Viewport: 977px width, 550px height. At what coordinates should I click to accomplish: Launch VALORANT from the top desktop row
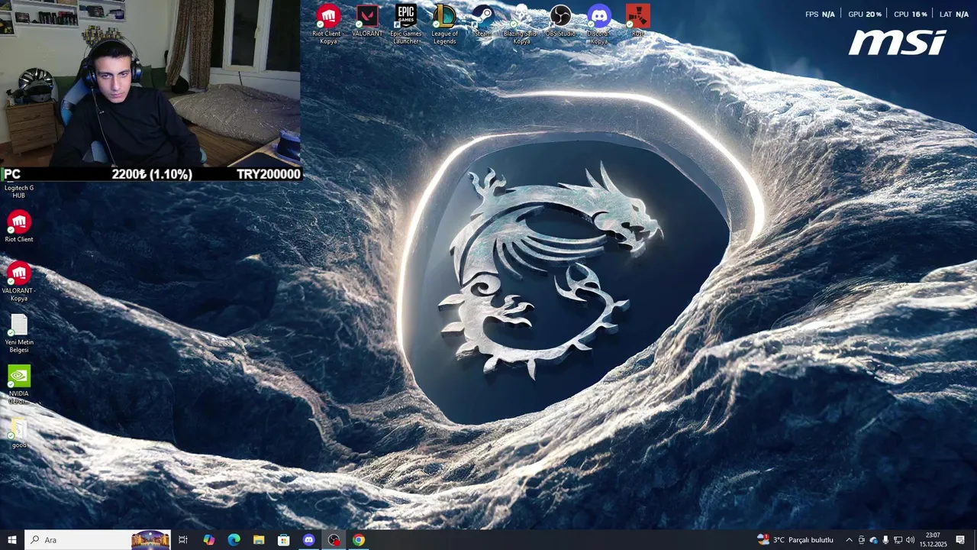(367, 21)
